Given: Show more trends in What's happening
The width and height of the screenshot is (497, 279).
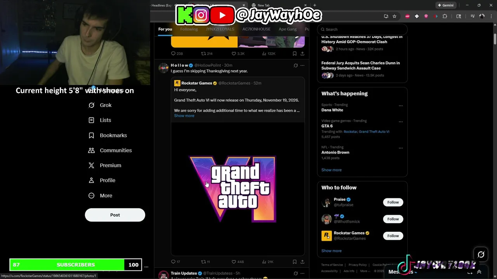Looking at the screenshot, I should 331,170.
